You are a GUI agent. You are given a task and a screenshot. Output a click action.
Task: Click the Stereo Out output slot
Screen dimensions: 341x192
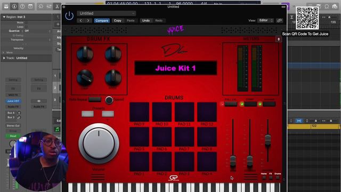13,126
